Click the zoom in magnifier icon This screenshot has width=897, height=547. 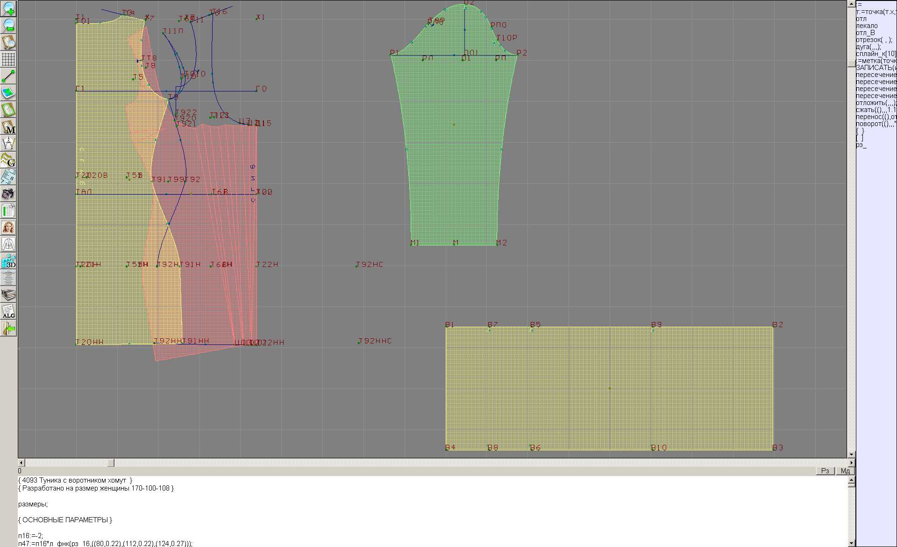(8, 8)
